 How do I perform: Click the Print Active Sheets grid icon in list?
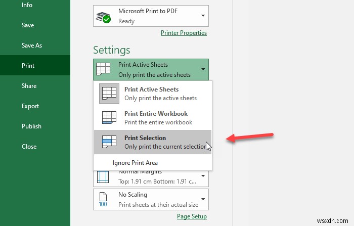(x=109, y=94)
